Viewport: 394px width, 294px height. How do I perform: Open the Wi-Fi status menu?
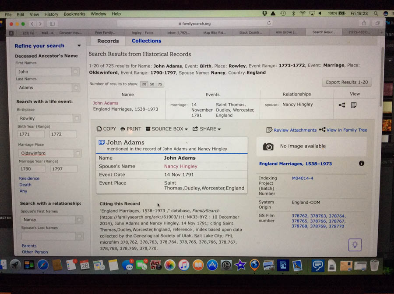click(x=303, y=13)
